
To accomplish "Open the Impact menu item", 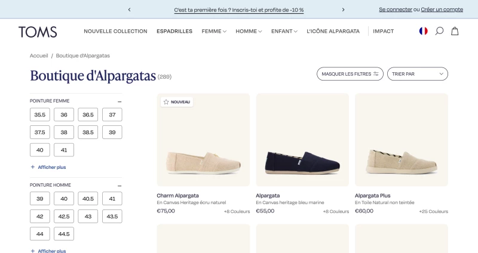I will tap(383, 31).
